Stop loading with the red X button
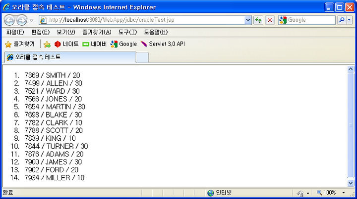357x199 pixels. pyautogui.click(x=270, y=20)
